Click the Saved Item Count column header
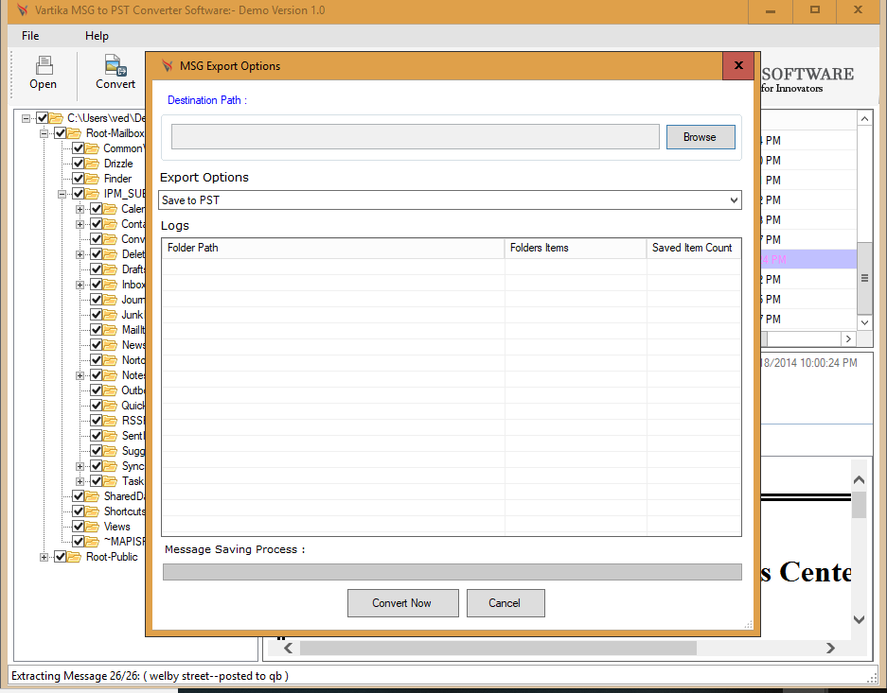 point(694,248)
